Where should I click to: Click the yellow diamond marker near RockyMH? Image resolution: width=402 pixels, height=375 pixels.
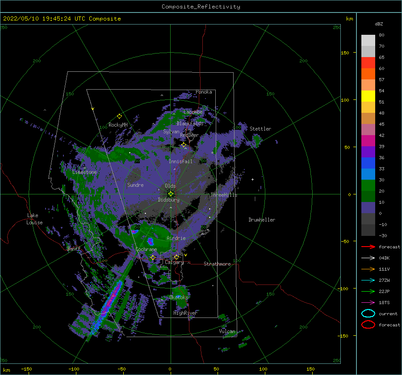pyautogui.click(x=119, y=116)
